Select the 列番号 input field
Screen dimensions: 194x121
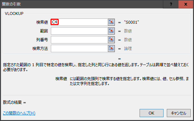click(x=79, y=40)
